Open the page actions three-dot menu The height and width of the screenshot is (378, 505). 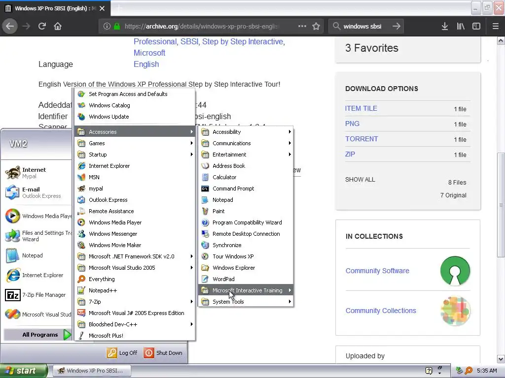[302, 27]
